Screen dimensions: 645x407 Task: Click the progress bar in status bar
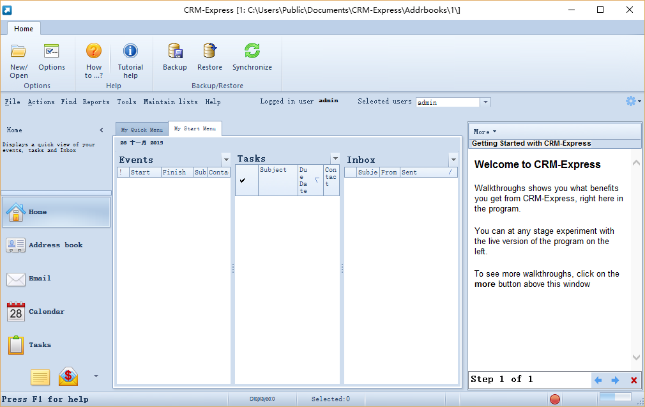(616, 398)
